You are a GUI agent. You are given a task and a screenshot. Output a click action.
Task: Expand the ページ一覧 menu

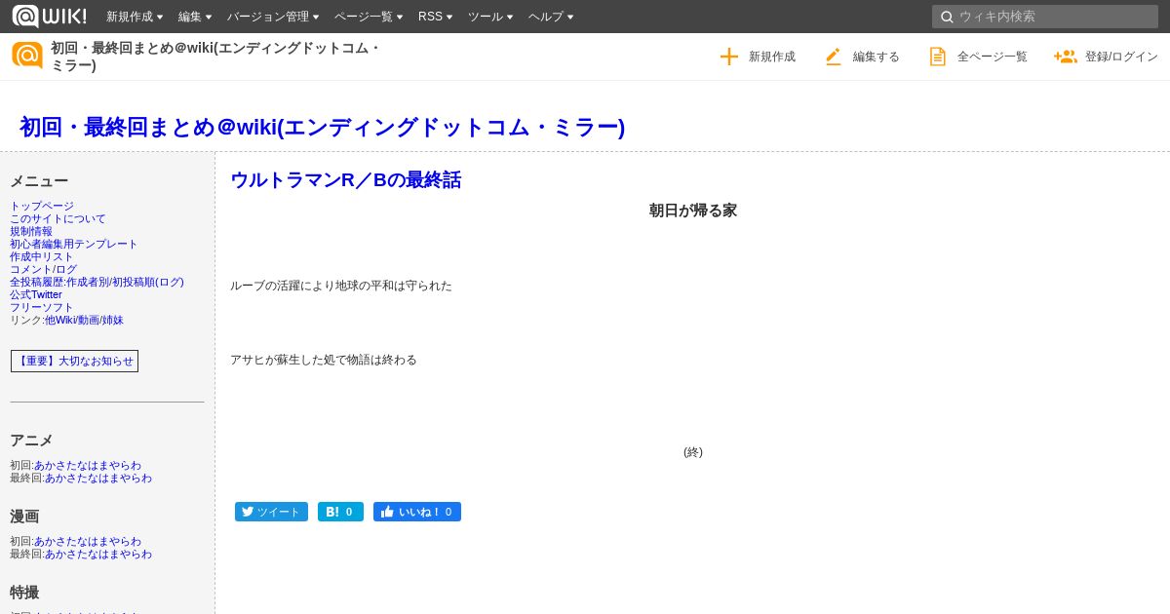(369, 17)
